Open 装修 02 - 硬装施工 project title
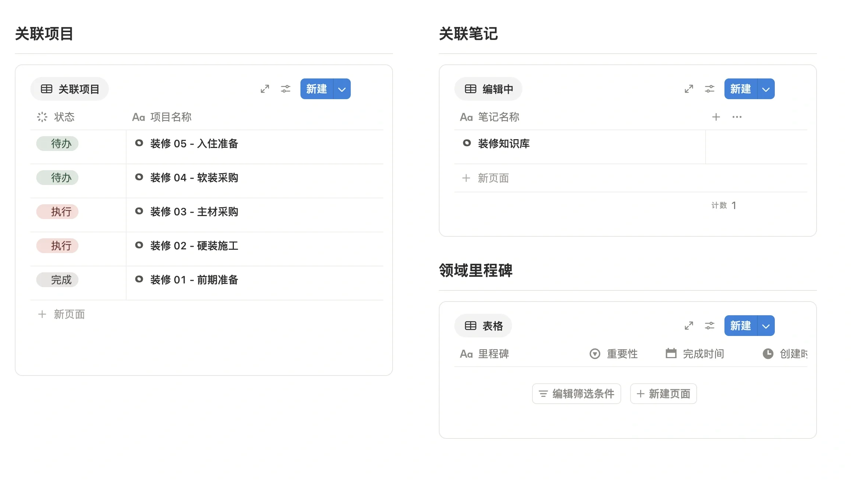The width and height of the screenshot is (851, 481). [x=194, y=246]
